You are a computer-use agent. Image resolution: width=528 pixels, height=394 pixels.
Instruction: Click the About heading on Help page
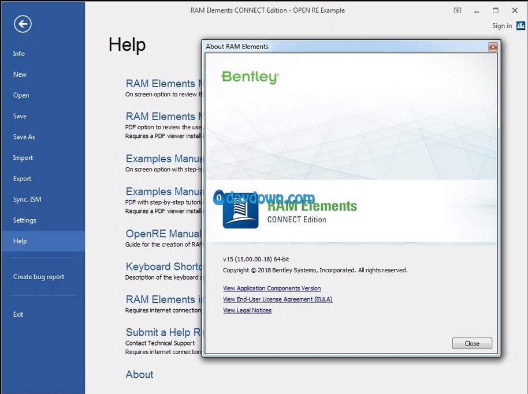coord(139,374)
